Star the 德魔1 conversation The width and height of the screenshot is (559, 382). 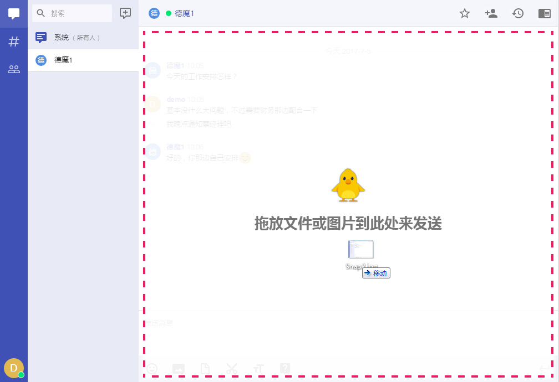coord(464,13)
